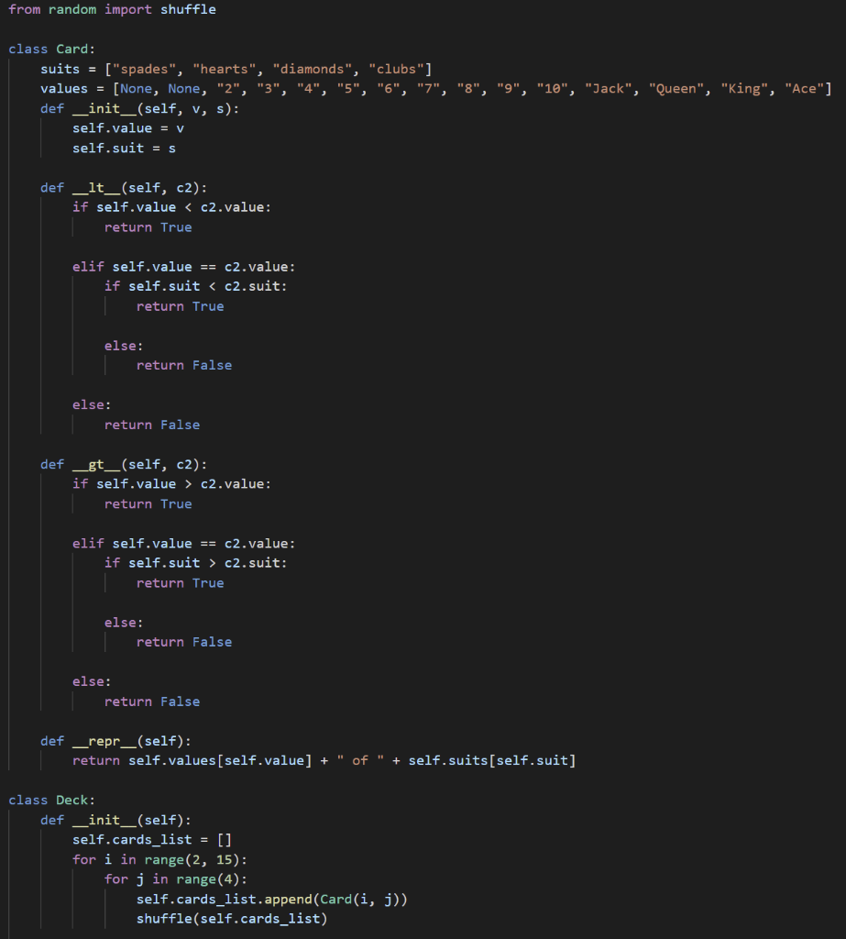
Task: Select the first return True statement
Action: pos(148,226)
